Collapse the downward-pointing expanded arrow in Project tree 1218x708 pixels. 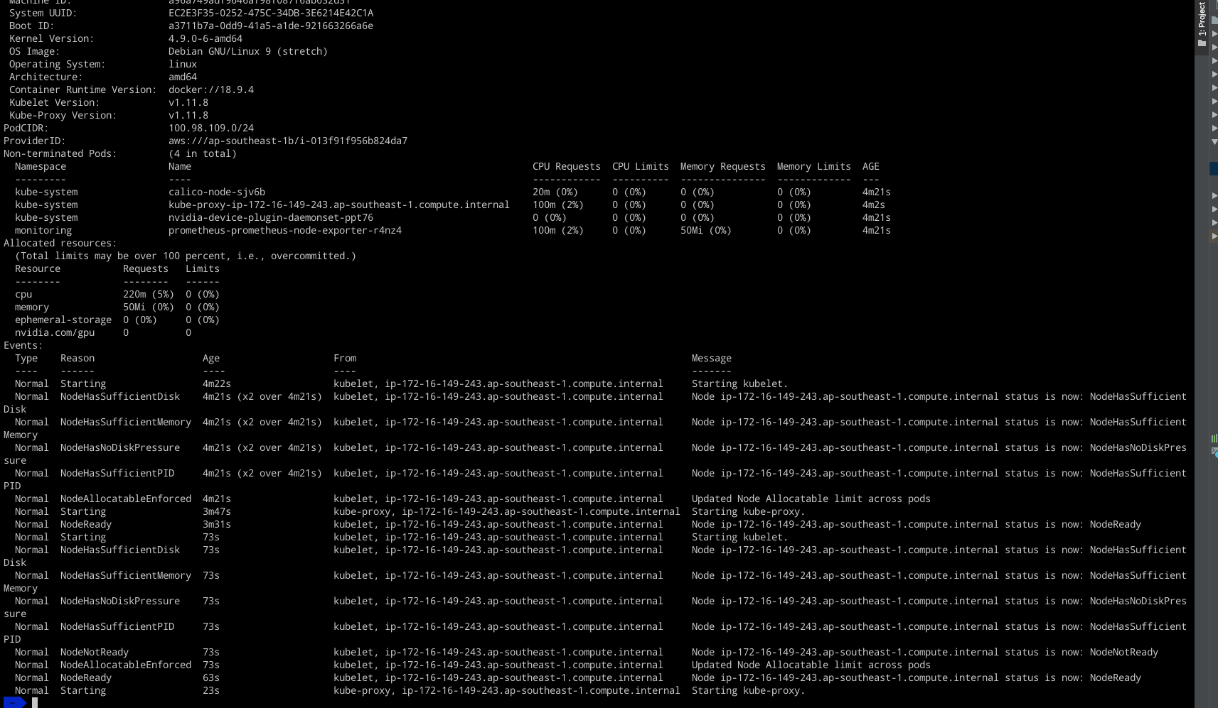1214,142
